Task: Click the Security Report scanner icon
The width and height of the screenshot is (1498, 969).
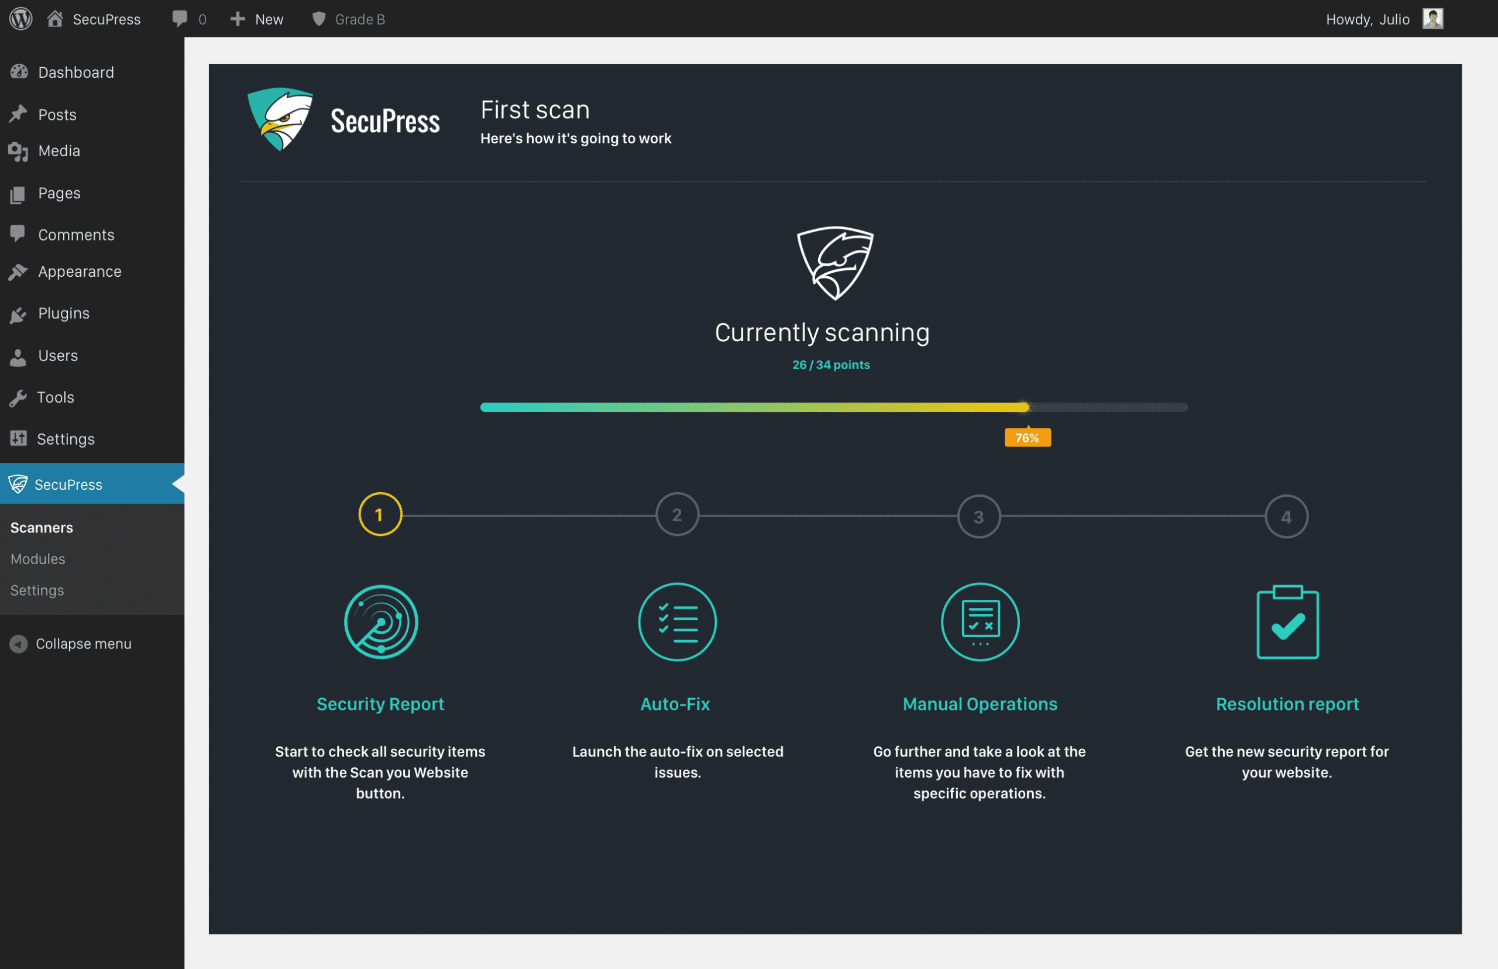Action: [x=380, y=622]
